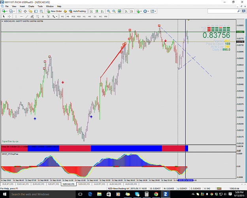Expand the Profiles dropdown arrow
The width and height of the screenshot is (247, 198).
coord(14,11)
